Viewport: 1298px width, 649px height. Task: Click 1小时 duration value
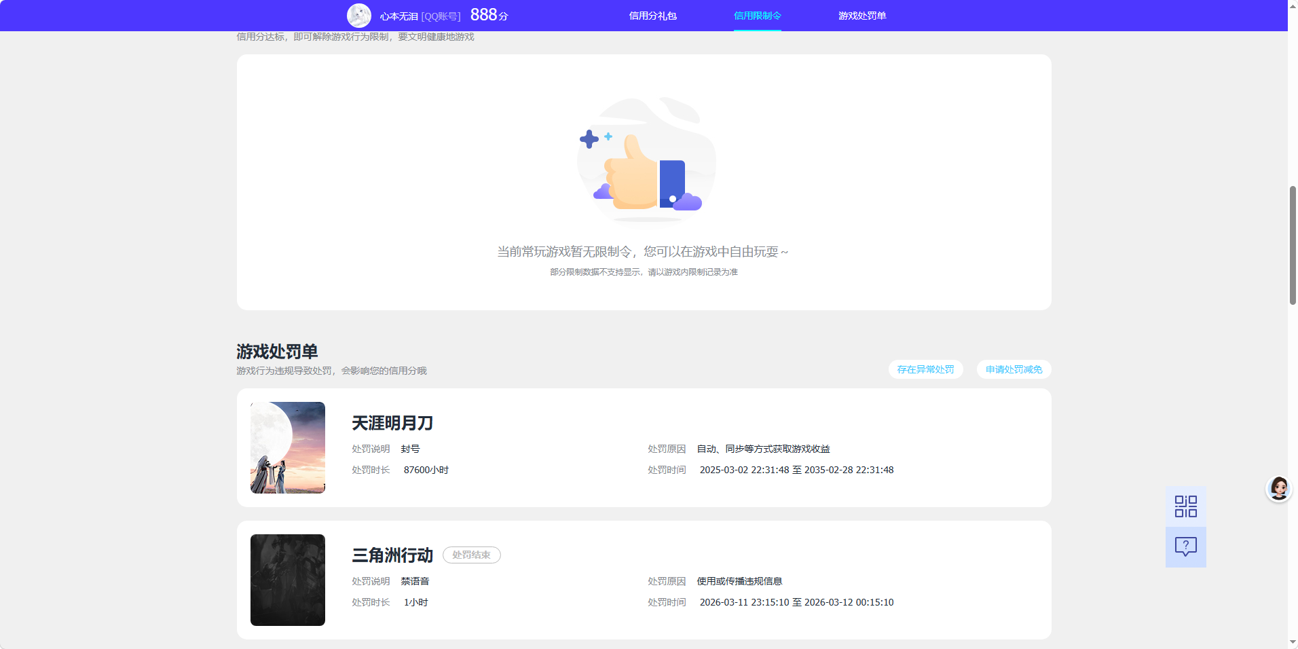pyautogui.click(x=415, y=602)
